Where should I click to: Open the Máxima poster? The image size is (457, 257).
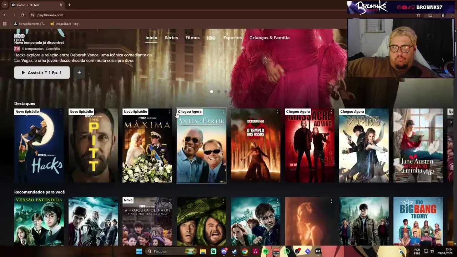pos(147,146)
